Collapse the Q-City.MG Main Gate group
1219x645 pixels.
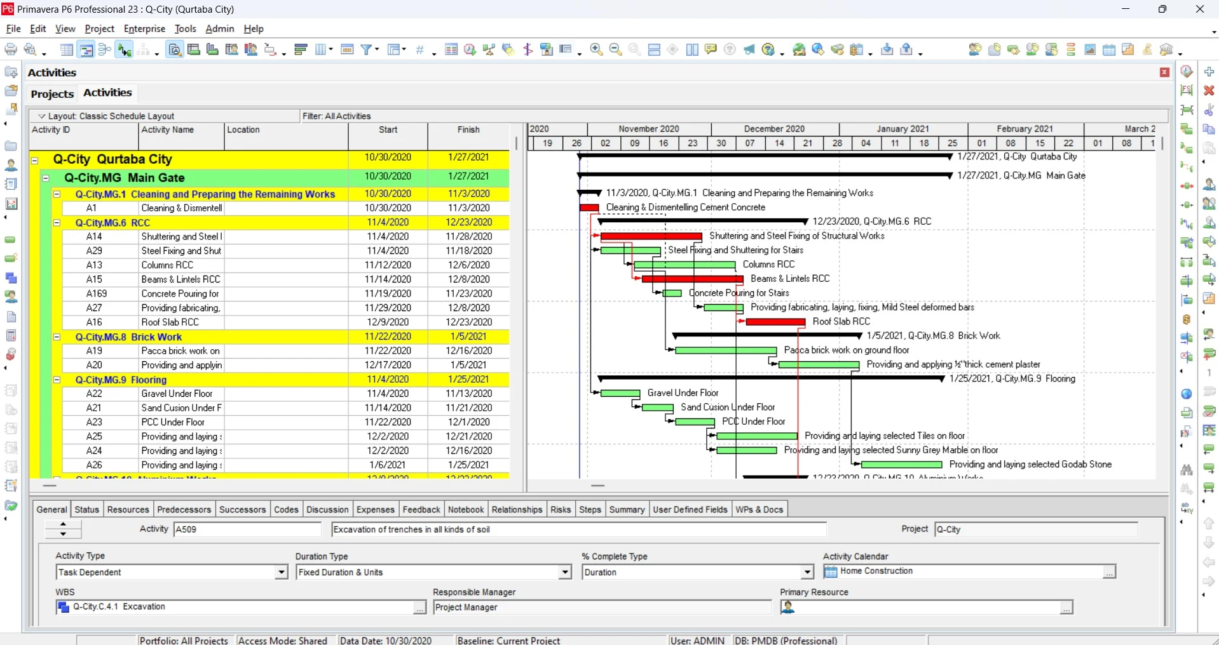(x=46, y=178)
